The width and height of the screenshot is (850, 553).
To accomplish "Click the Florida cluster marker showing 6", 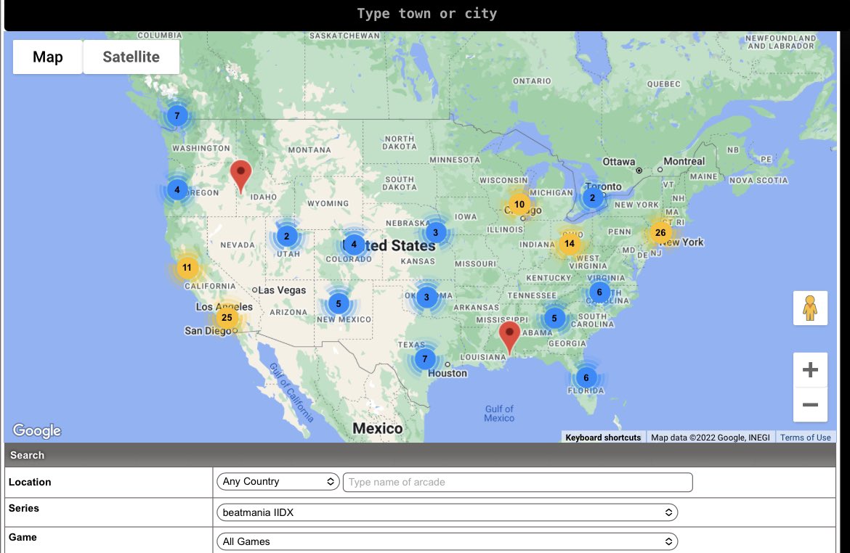I will click(586, 377).
